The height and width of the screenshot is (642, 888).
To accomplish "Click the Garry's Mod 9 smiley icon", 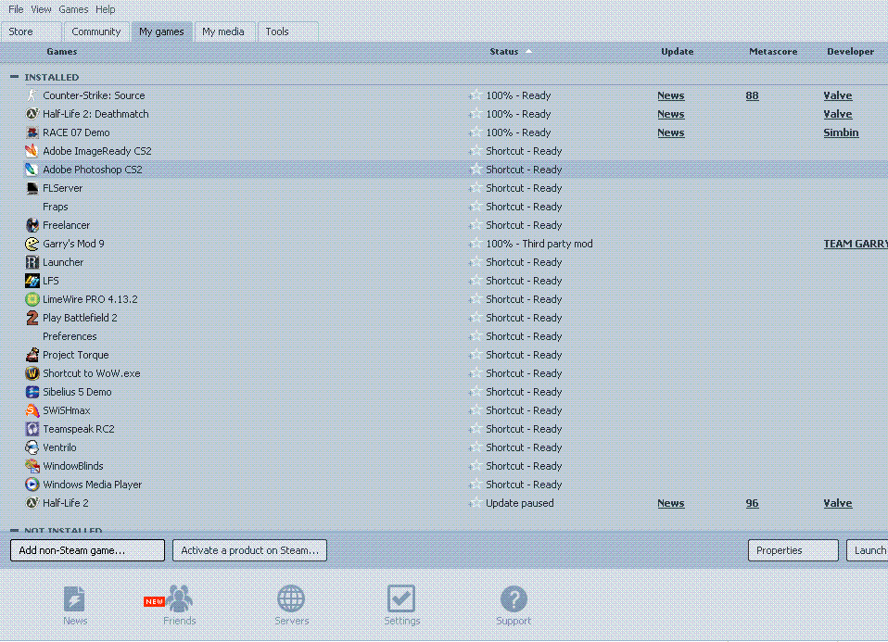I will click(32, 244).
